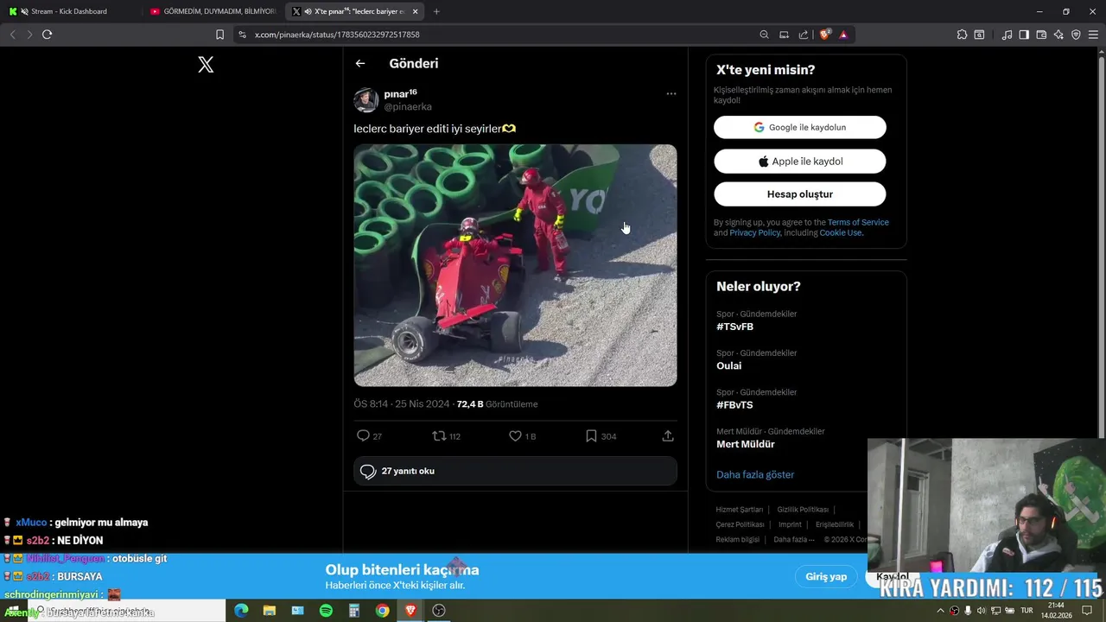
Task: Open the music note playlist icon
Action: [x=1007, y=35]
